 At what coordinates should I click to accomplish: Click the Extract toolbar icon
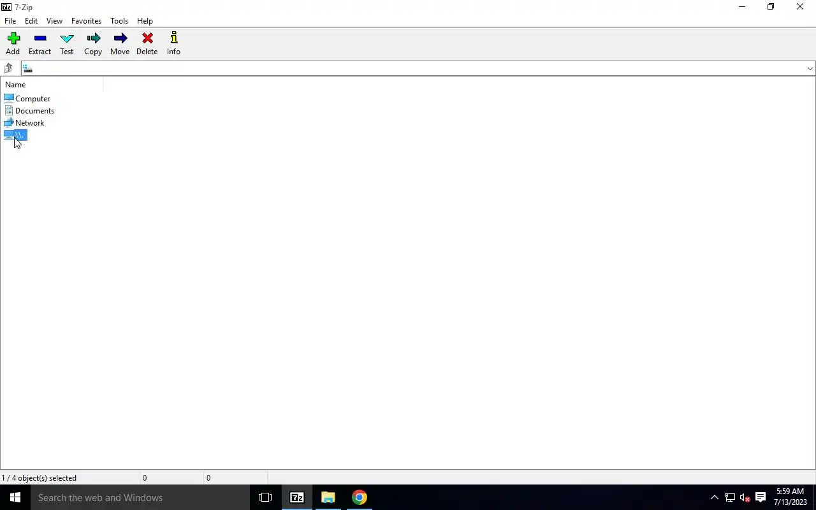point(40,39)
